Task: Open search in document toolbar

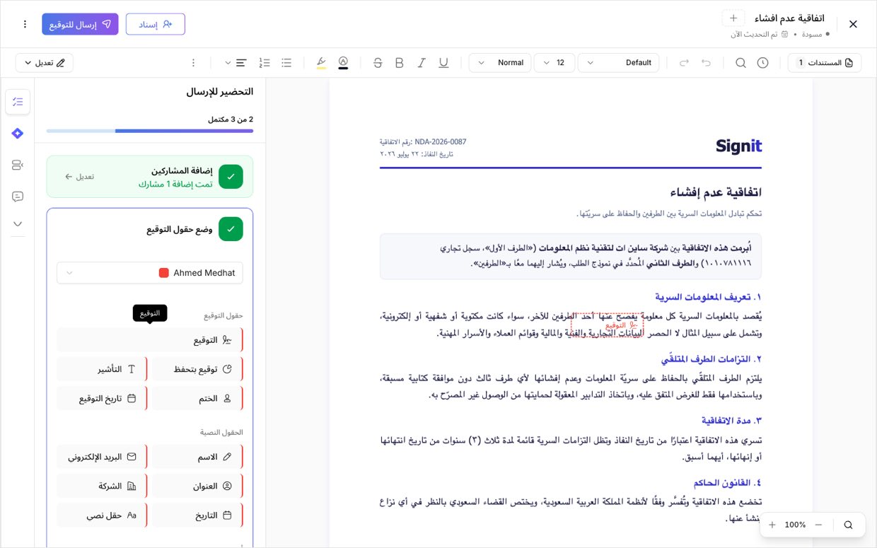Action: (740, 62)
